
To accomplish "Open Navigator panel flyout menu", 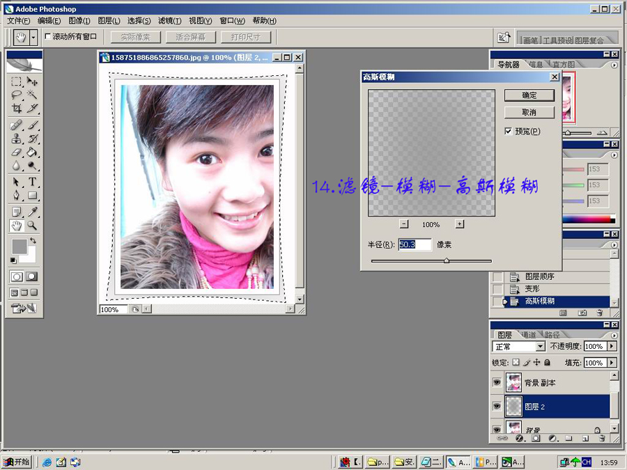I will coord(614,65).
